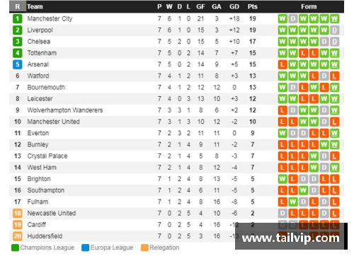Click the blue Europa League legend swatch

pyautogui.click(x=85, y=248)
